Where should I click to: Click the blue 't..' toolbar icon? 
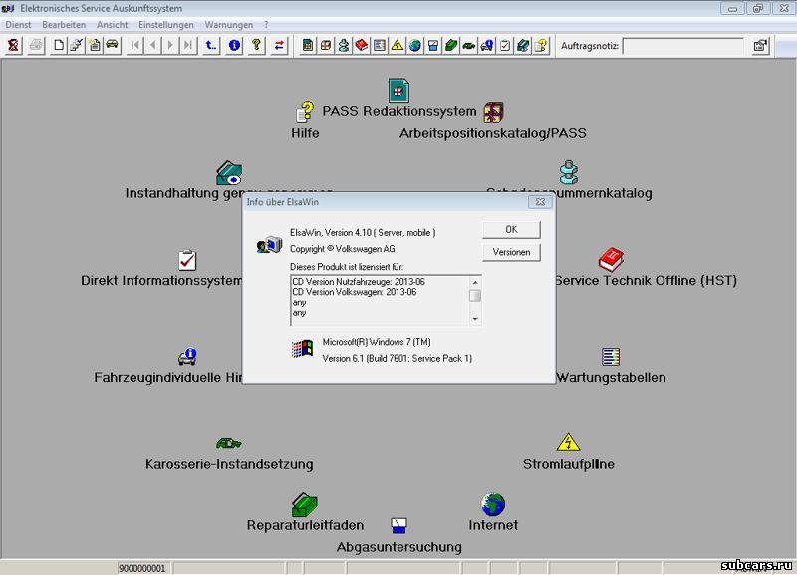[x=211, y=45]
